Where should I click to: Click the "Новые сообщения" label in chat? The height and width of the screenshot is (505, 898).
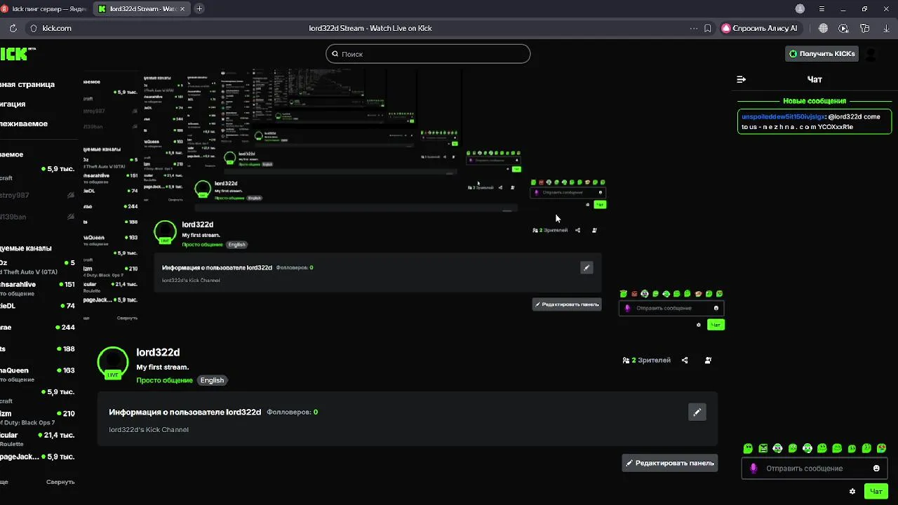tap(815, 101)
